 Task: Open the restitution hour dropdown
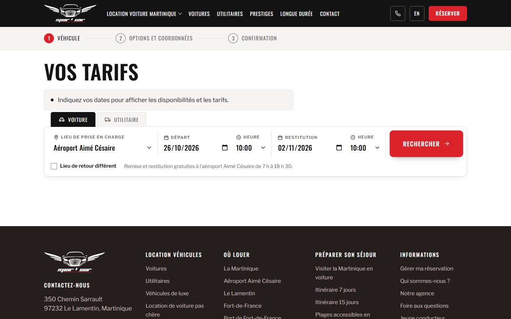(365, 148)
